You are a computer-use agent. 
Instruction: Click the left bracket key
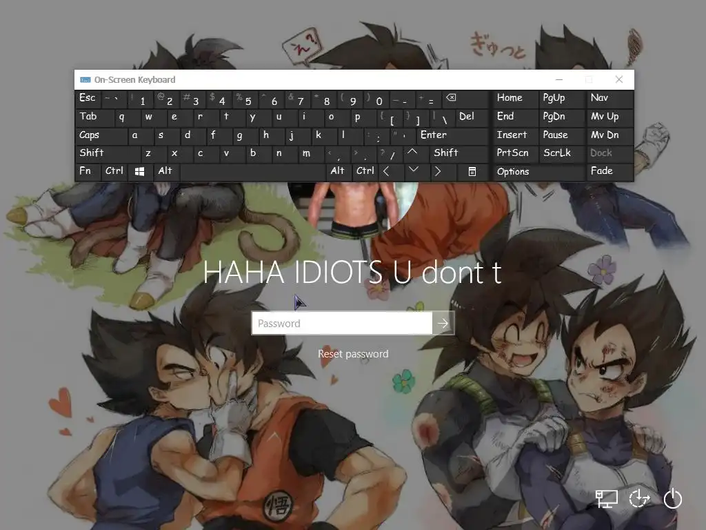coord(390,117)
